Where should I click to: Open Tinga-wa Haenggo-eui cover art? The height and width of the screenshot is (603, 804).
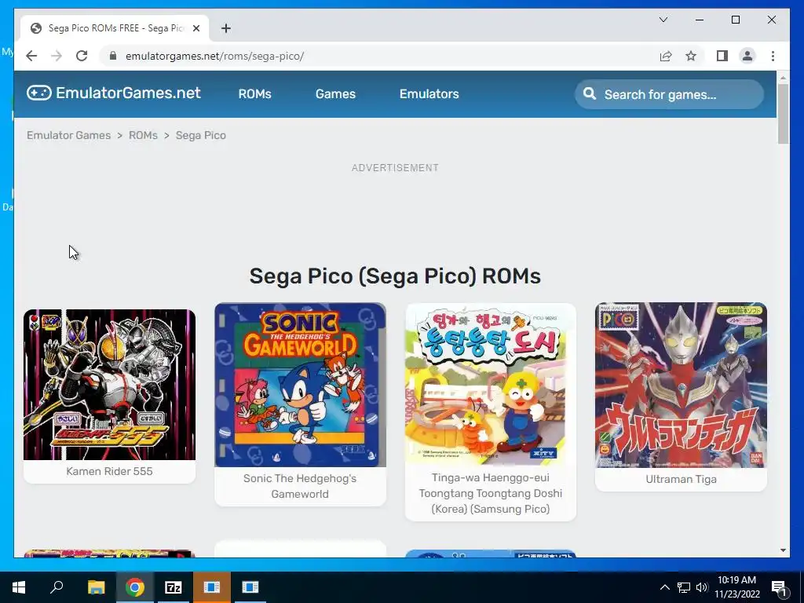click(491, 385)
